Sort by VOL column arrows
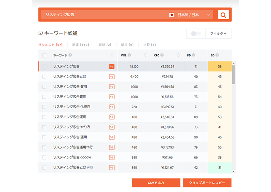The image size is (271, 192). pyautogui.click(x=145, y=55)
